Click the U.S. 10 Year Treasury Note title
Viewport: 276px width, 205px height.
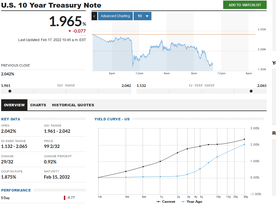pyautogui.click(x=51, y=5)
